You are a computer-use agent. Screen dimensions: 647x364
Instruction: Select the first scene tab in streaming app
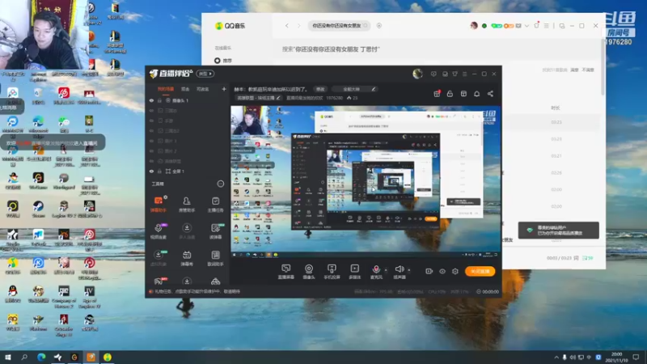coord(166,89)
